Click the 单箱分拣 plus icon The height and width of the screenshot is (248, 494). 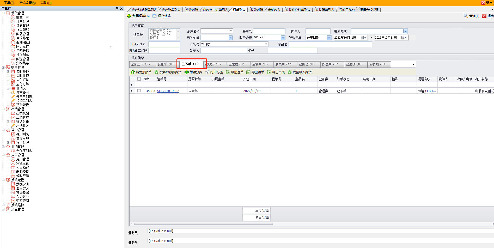187,72
